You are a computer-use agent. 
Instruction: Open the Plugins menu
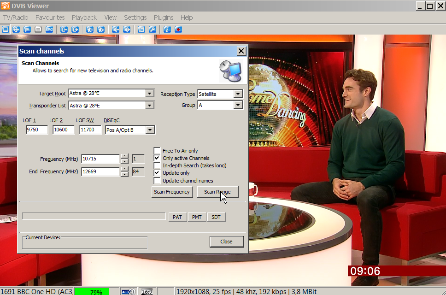(x=164, y=18)
